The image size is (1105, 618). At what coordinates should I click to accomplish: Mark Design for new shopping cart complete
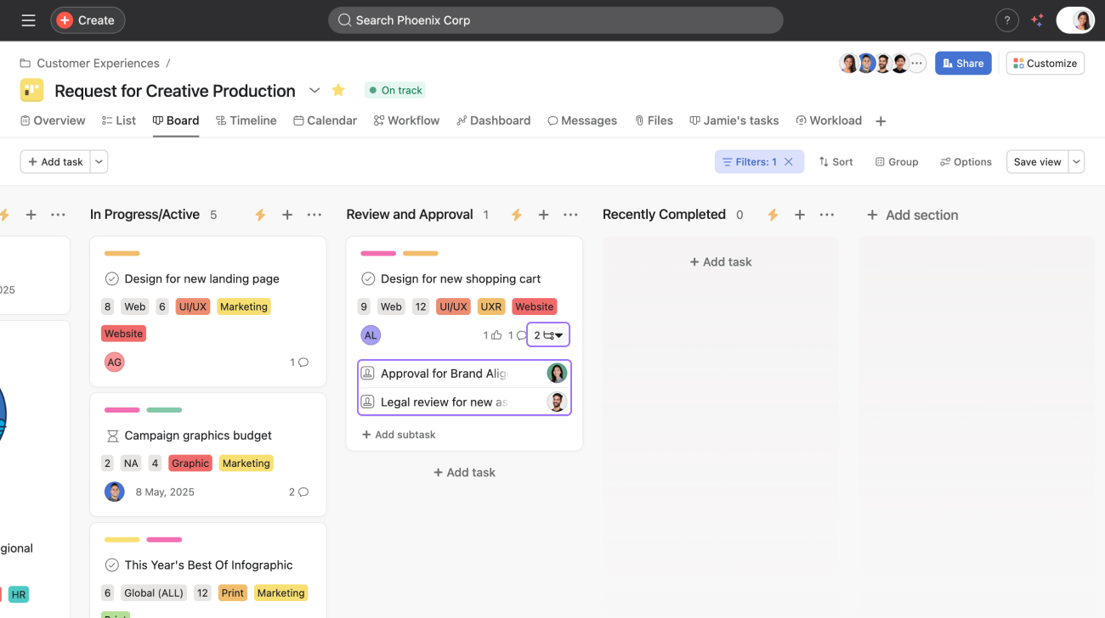368,278
